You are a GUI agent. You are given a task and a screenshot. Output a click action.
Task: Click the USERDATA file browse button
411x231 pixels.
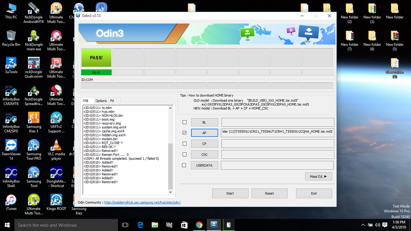click(x=205, y=165)
